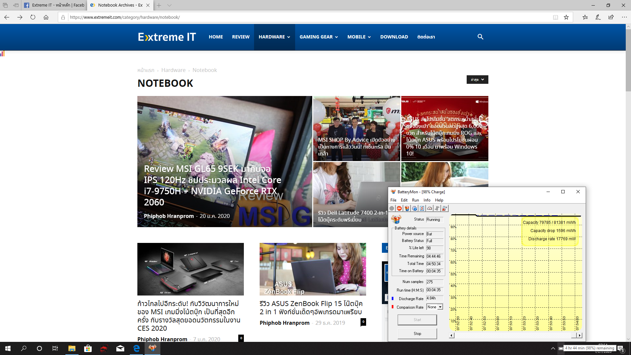The width and height of the screenshot is (631, 355).
Task: Click the battery info icon in BatteryMon toolbar
Action: pos(407,208)
